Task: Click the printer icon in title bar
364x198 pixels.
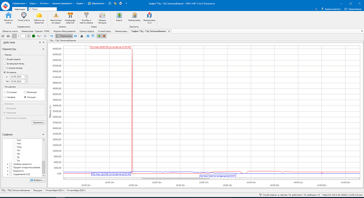Action: pyautogui.click(x=120, y=4)
